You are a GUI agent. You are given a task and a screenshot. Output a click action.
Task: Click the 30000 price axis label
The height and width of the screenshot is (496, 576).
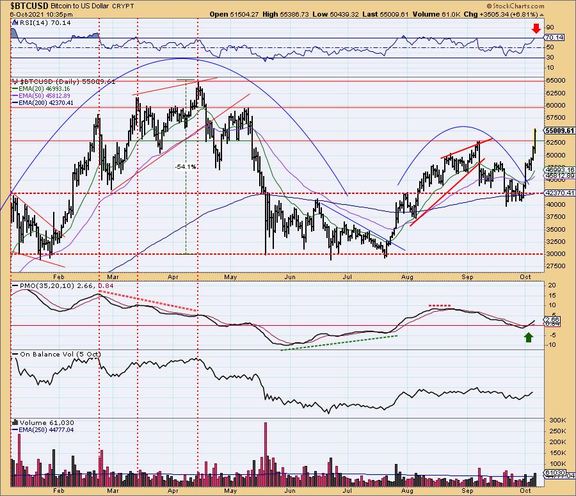pyautogui.click(x=556, y=254)
